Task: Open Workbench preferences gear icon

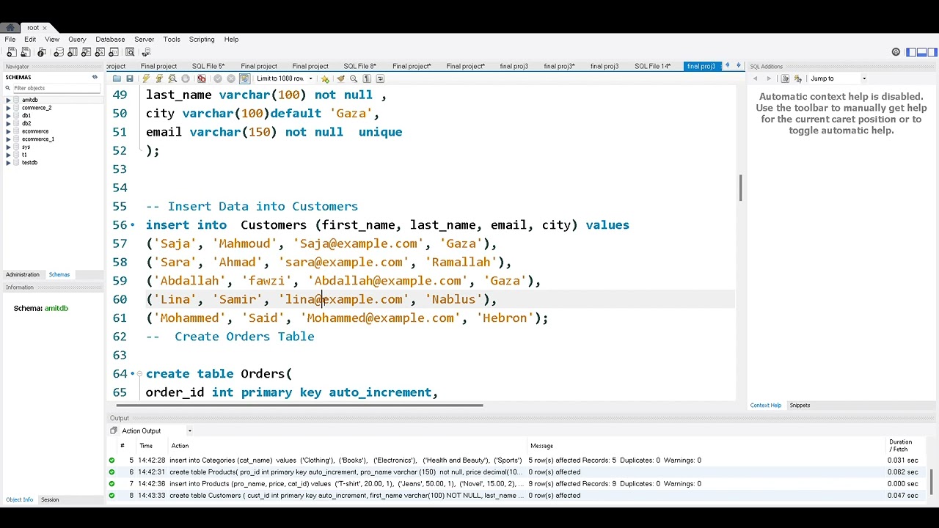Action: point(896,52)
